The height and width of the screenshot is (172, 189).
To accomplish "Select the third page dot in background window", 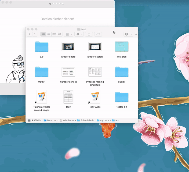I will pyautogui.click(x=57, y=4).
